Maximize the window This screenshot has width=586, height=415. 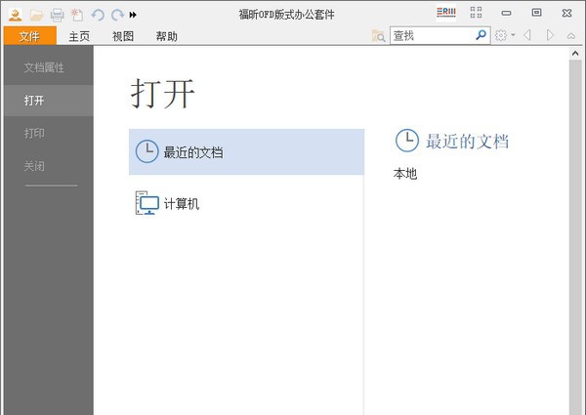pyautogui.click(x=536, y=13)
